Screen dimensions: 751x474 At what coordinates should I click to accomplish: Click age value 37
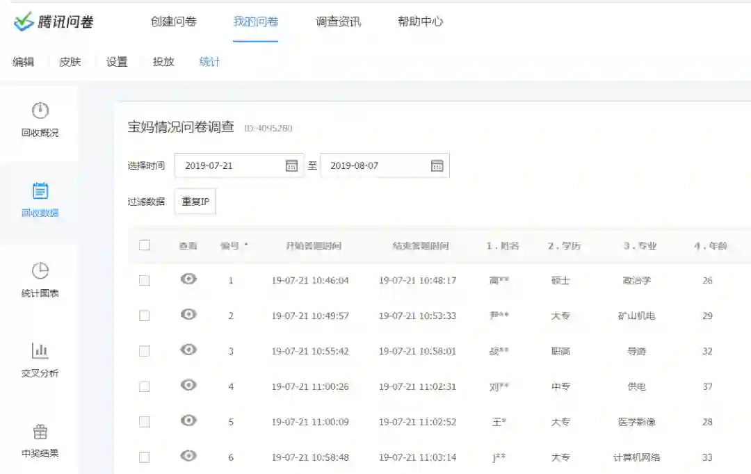(707, 387)
